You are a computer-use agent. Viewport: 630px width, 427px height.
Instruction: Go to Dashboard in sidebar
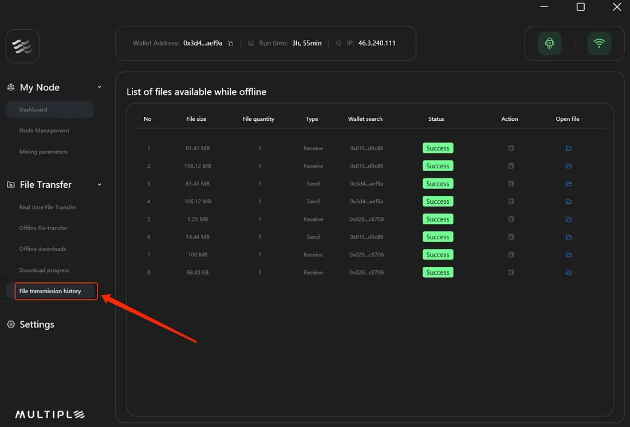pyautogui.click(x=33, y=109)
